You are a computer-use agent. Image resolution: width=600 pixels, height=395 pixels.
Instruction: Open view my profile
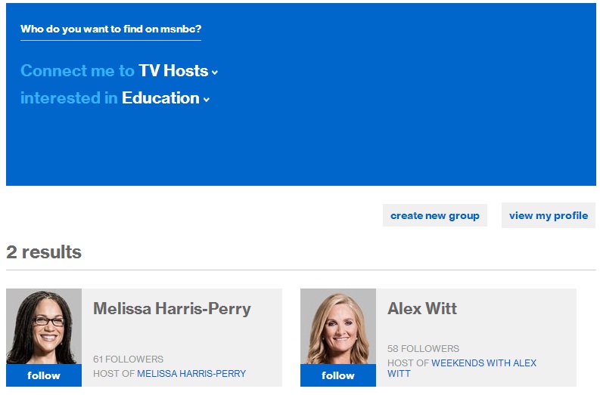pyautogui.click(x=548, y=215)
